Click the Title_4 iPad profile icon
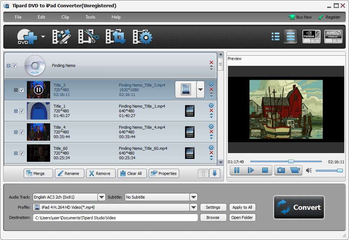349x240 pixels. [x=190, y=132]
